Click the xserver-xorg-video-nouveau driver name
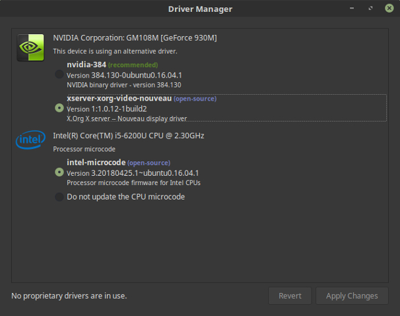Image resolution: width=400 pixels, height=316 pixels. pyautogui.click(x=119, y=98)
